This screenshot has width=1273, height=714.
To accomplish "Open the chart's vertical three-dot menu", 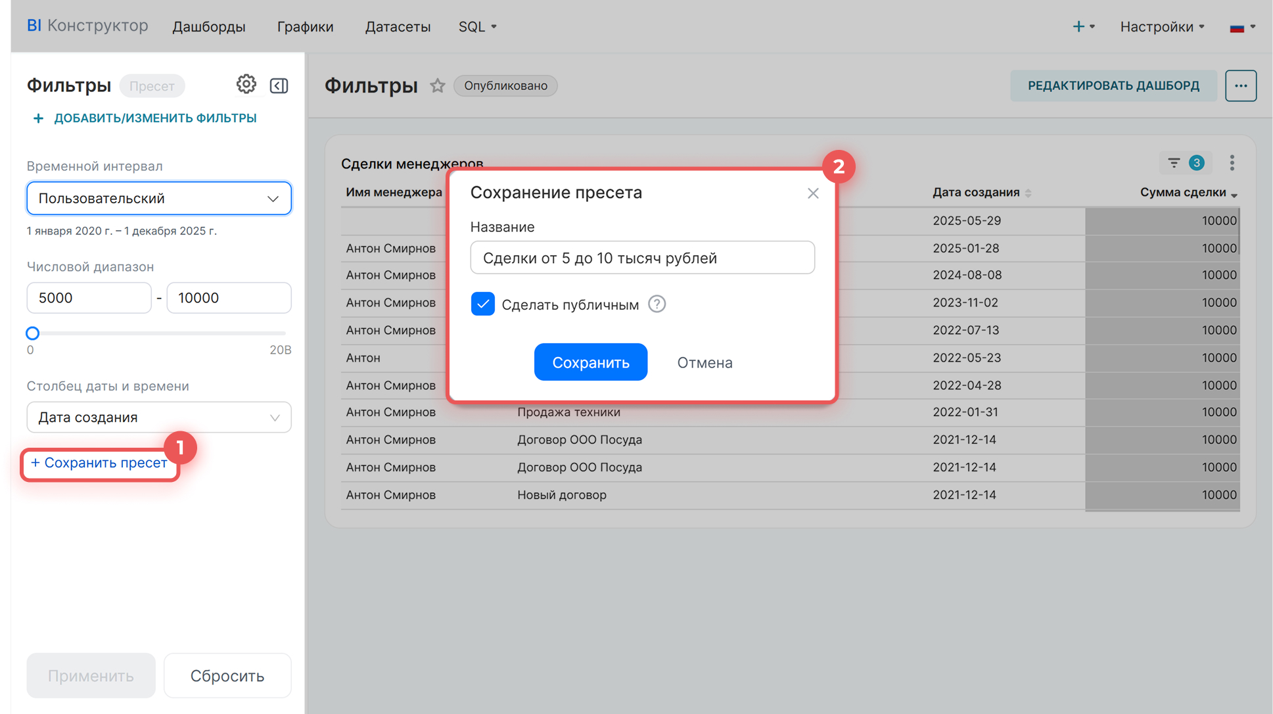I will (x=1232, y=162).
